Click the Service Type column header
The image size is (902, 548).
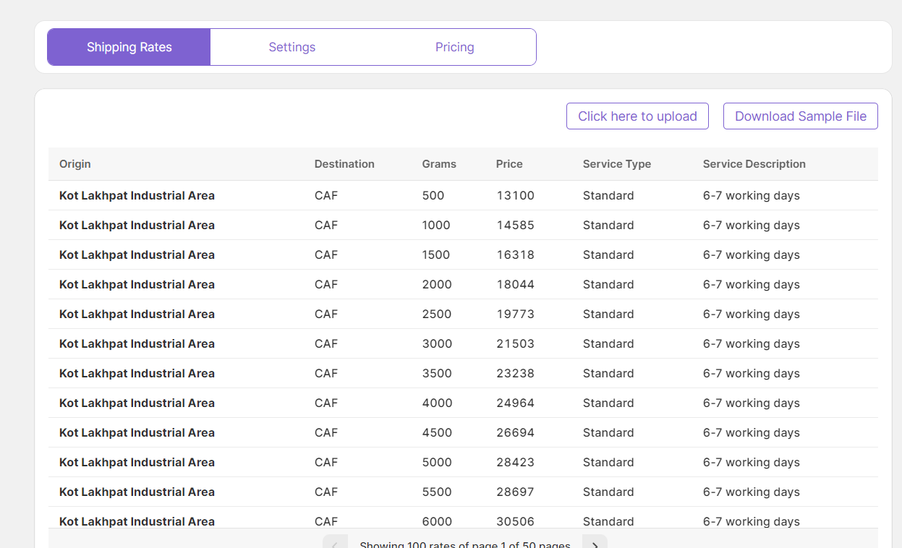pyautogui.click(x=616, y=164)
